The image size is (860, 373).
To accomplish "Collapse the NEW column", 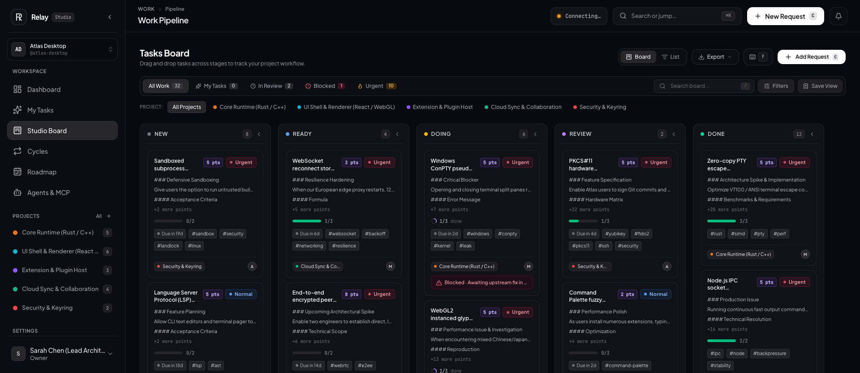I will pos(259,134).
